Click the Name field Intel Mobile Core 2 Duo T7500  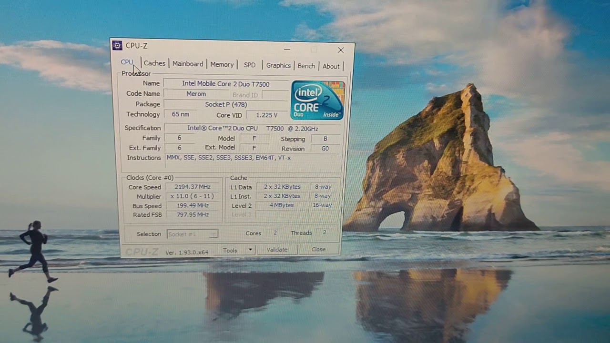coord(226,84)
